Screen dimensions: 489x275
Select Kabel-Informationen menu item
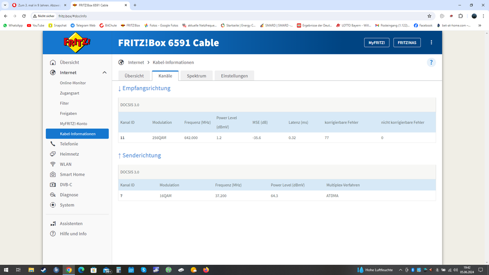pyautogui.click(x=77, y=134)
